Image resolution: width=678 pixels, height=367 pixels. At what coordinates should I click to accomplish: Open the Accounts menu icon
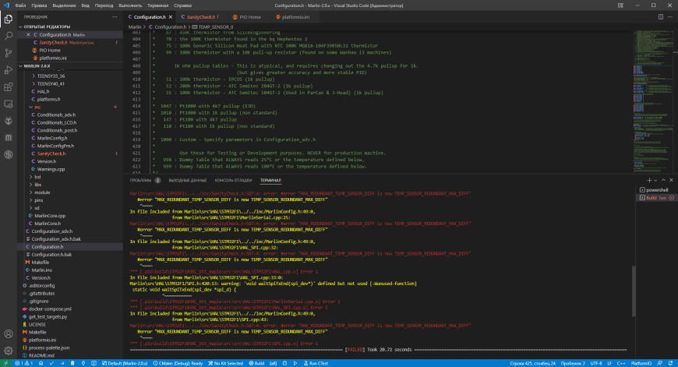[x=9, y=333]
